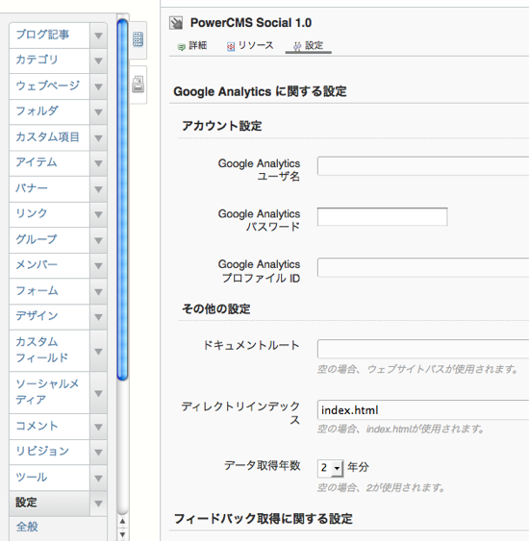The image size is (529, 541).
Task: Click the Google Analytics プロファイル ID field
Action: pos(423,267)
